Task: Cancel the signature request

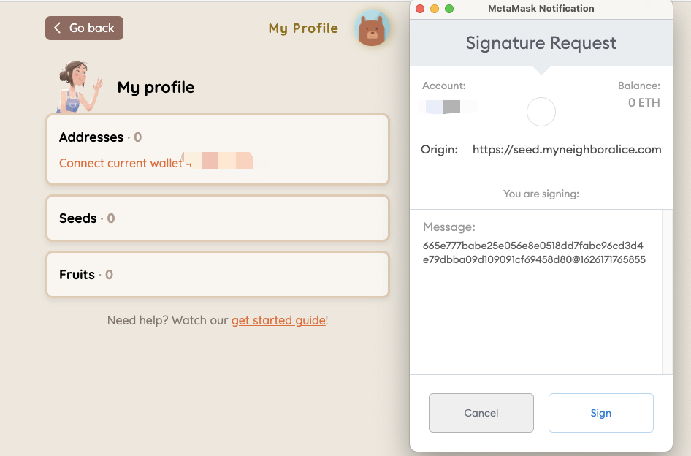Action: (x=481, y=413)
